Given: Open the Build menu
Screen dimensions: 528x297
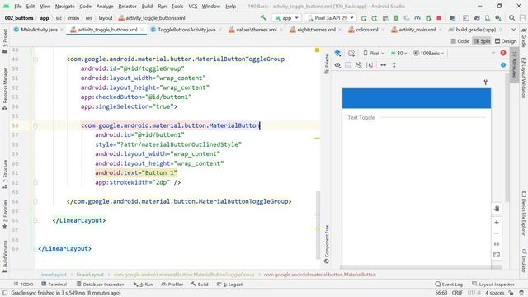Looking at the screenshot, I should [147, 6].
